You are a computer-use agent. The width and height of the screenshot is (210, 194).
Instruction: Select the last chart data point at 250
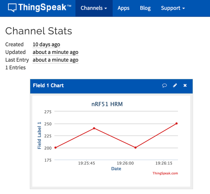[x=177, y=124]
